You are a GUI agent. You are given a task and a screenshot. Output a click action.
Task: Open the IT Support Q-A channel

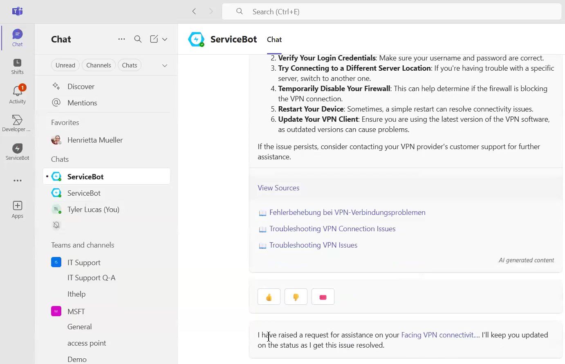tap(91, 278)
